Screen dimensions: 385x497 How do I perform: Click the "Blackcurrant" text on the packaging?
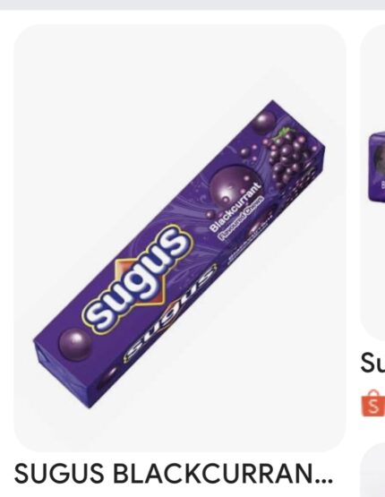pos(235,206)
